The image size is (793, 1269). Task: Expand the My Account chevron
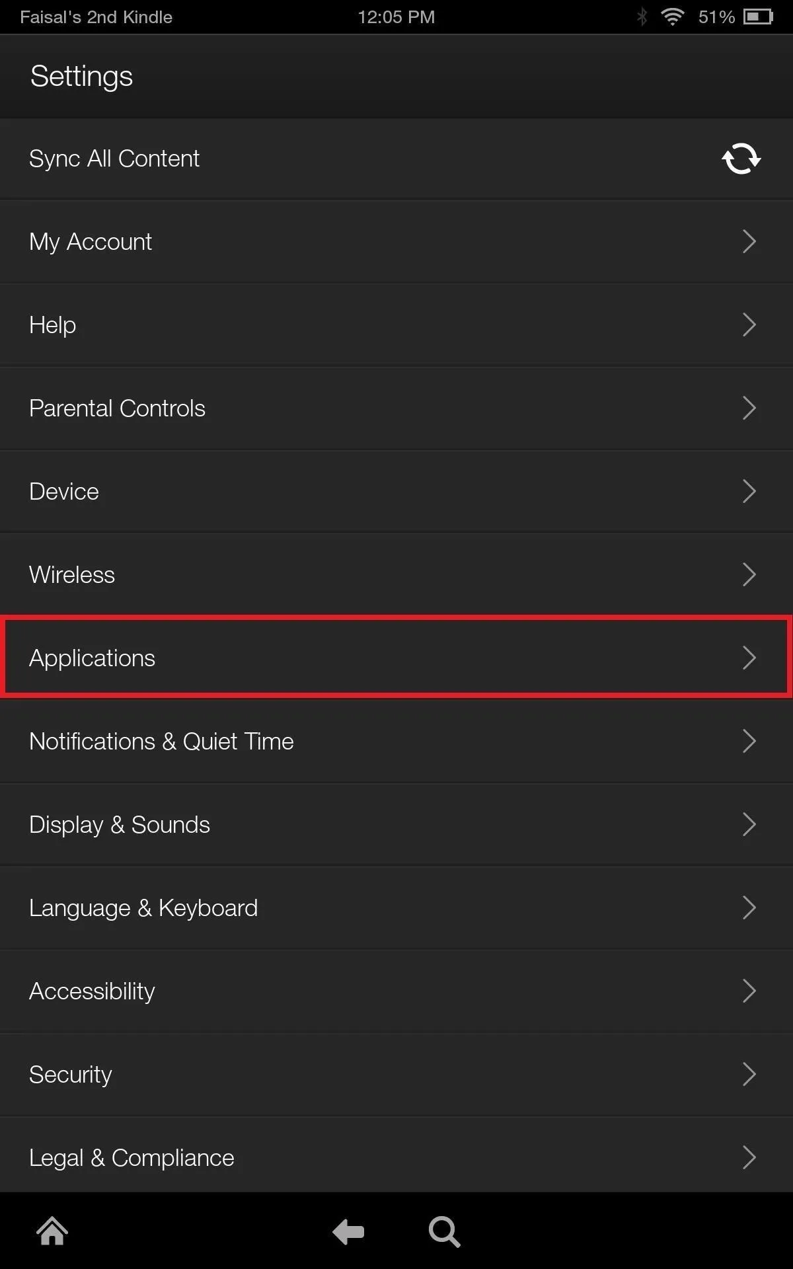click(749, 242)
